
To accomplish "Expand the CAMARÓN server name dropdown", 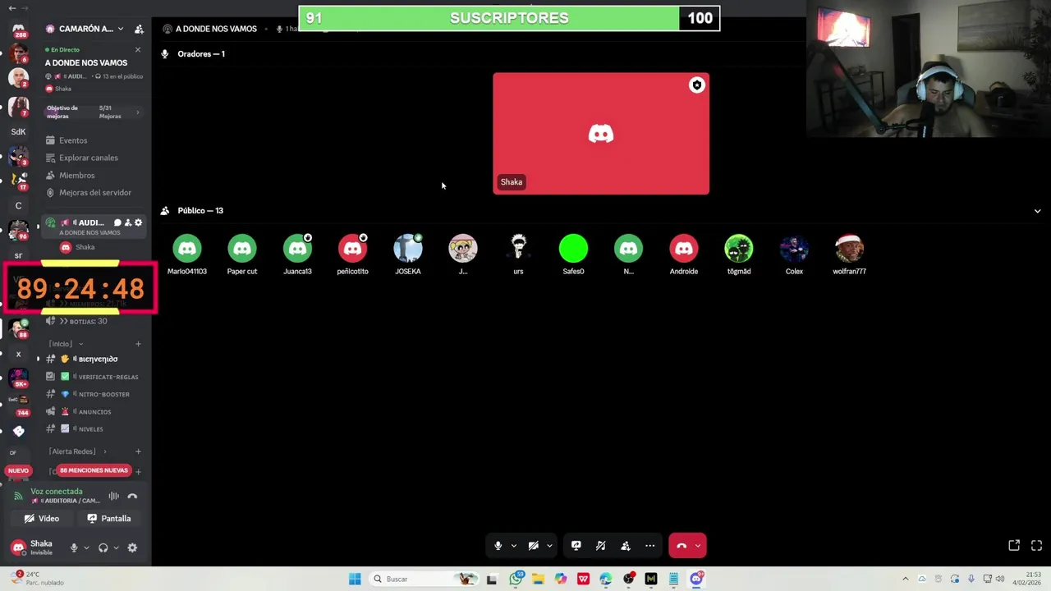I will pos(121,29).
